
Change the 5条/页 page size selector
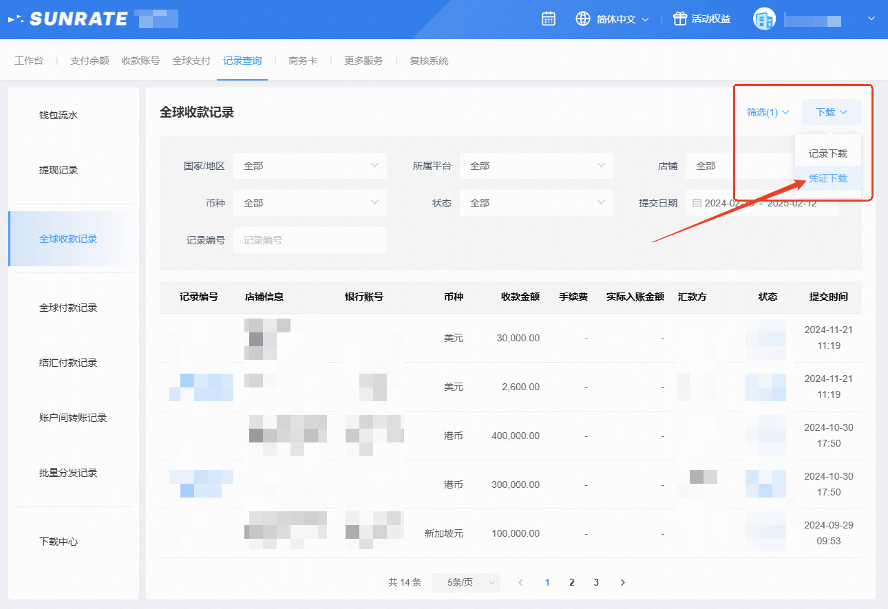tap(465, 582)
